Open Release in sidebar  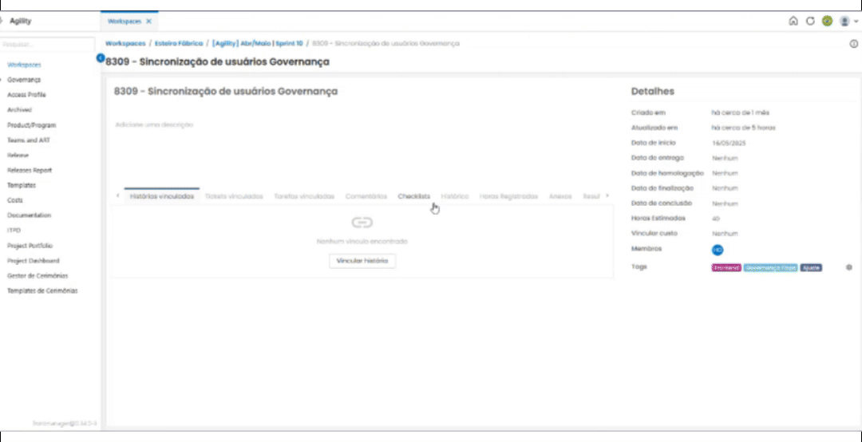(18, 156)
